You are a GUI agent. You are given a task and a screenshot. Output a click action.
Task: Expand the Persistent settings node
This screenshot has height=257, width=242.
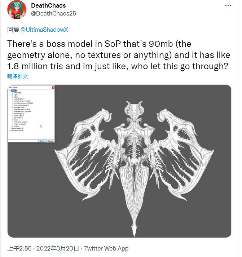tap(10, 130)
